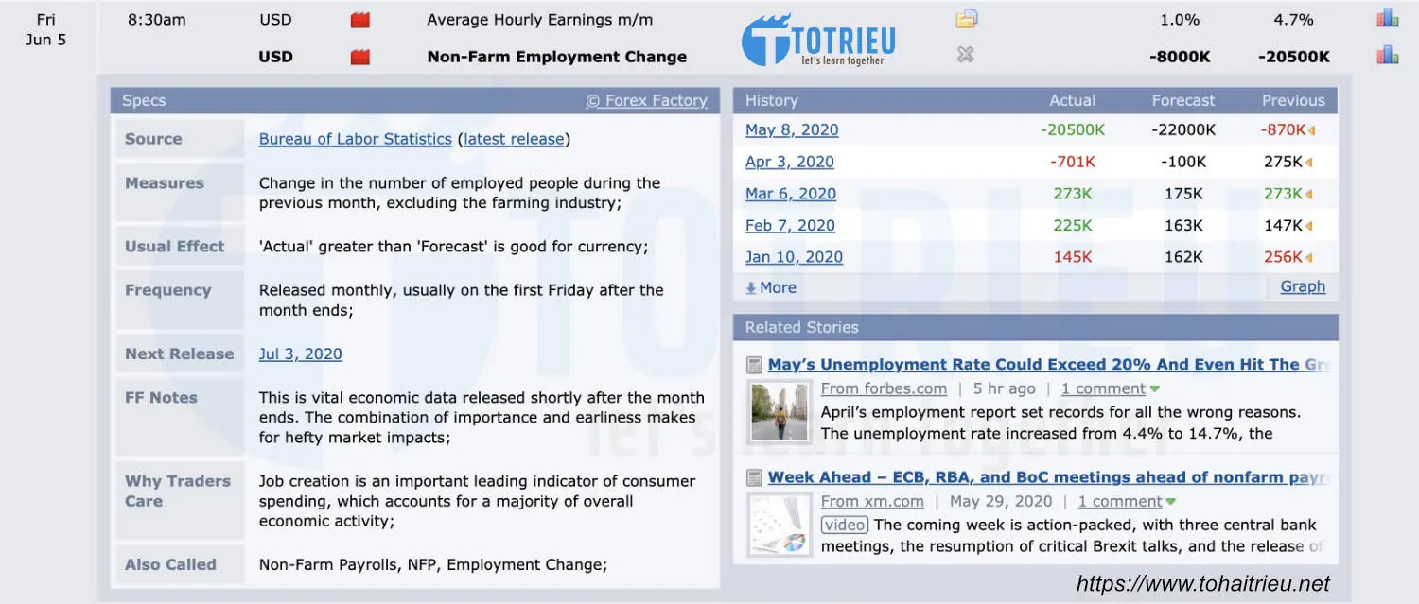Expand xm.com story comments dropdown arrow
The height and width of the screenshot is (604, 1419).
pyautogui.click(x=1171, y=502)
